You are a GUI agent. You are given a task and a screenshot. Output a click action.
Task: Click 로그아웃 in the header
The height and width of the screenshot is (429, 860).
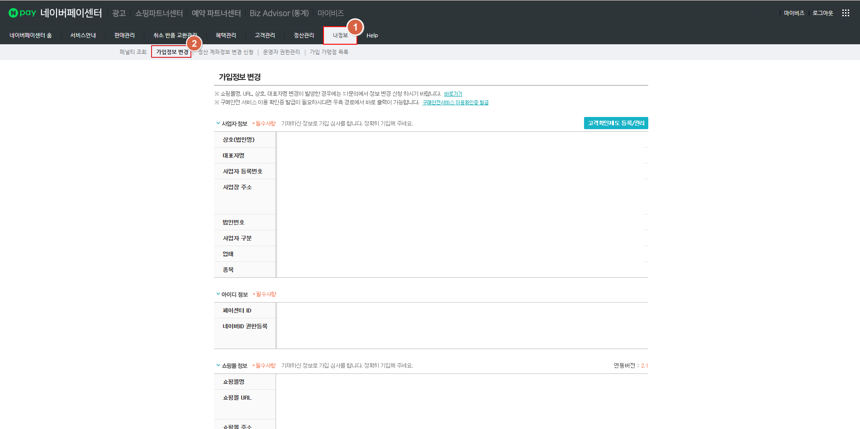pyautogui.click(x=822, y=13)
